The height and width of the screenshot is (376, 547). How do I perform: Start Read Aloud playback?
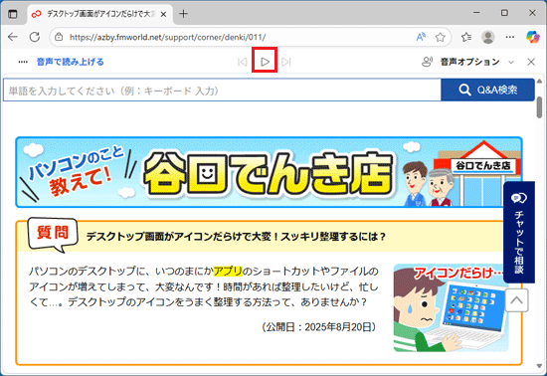(265, 62)
